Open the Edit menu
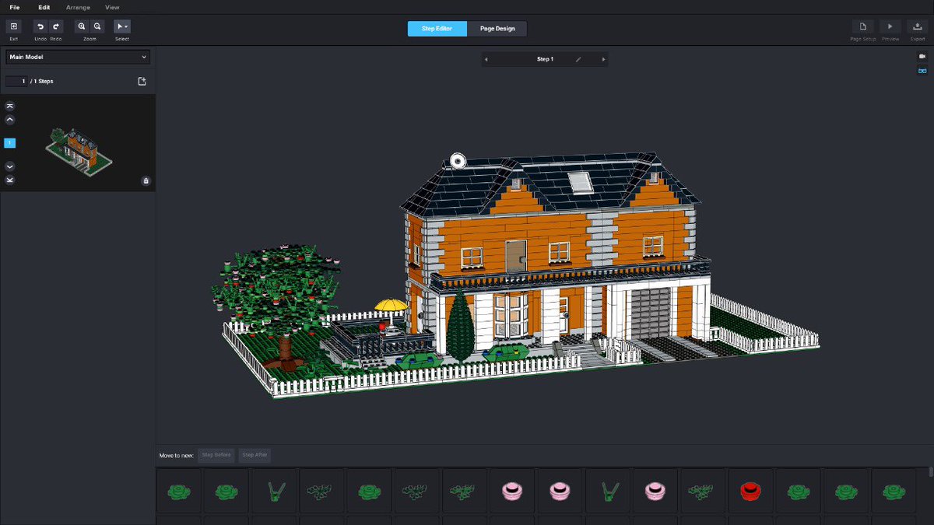The width and height of the screenshot is (934, 525). click(44, 7)
